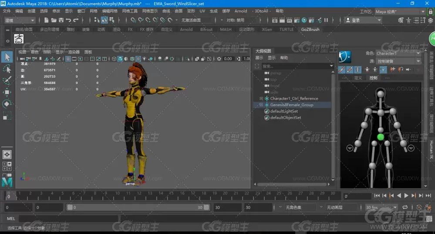Toggle the viewport grid display
The width and height of the screenshot is (435, 234).
[x=68, y=59]
